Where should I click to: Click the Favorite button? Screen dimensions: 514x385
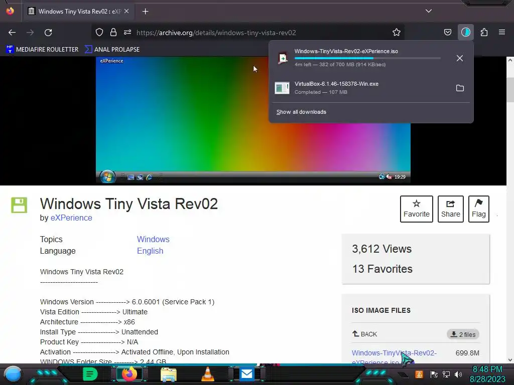(x=416, y=209)
